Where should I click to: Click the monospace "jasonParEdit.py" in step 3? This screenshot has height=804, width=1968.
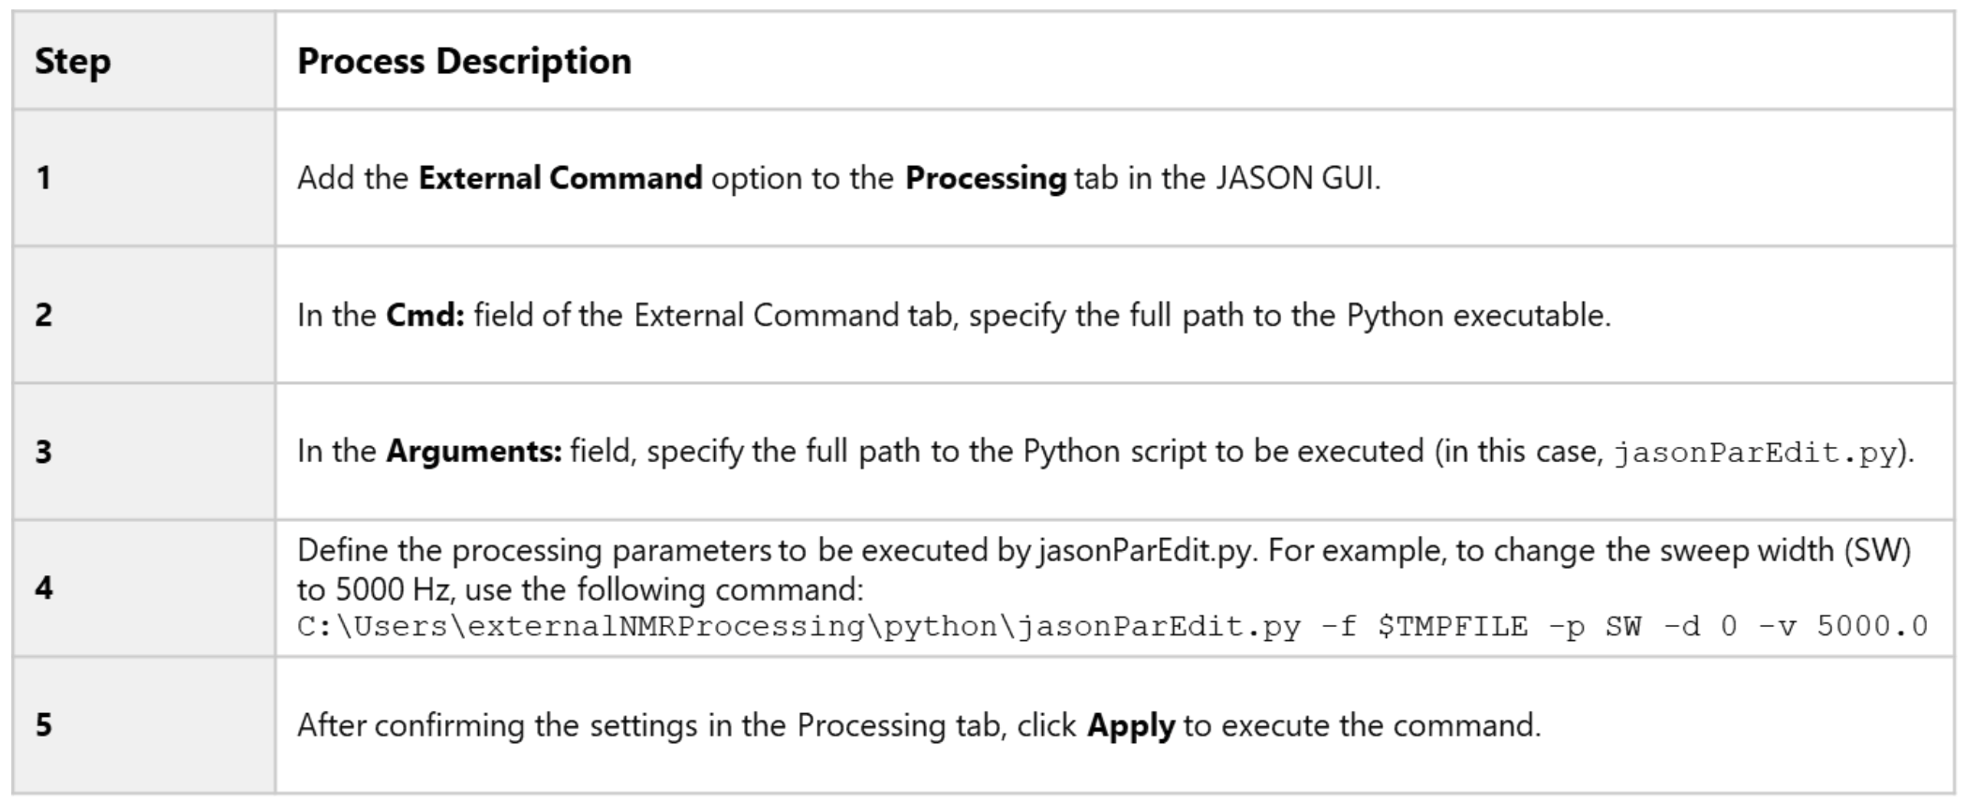(1755, 454)
